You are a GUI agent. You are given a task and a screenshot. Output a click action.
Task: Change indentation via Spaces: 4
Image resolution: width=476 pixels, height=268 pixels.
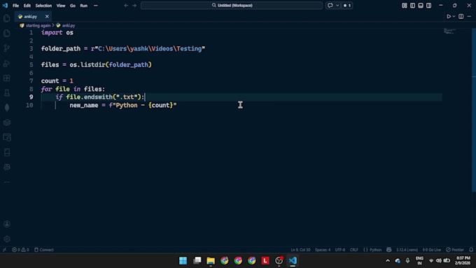(323, 250)
